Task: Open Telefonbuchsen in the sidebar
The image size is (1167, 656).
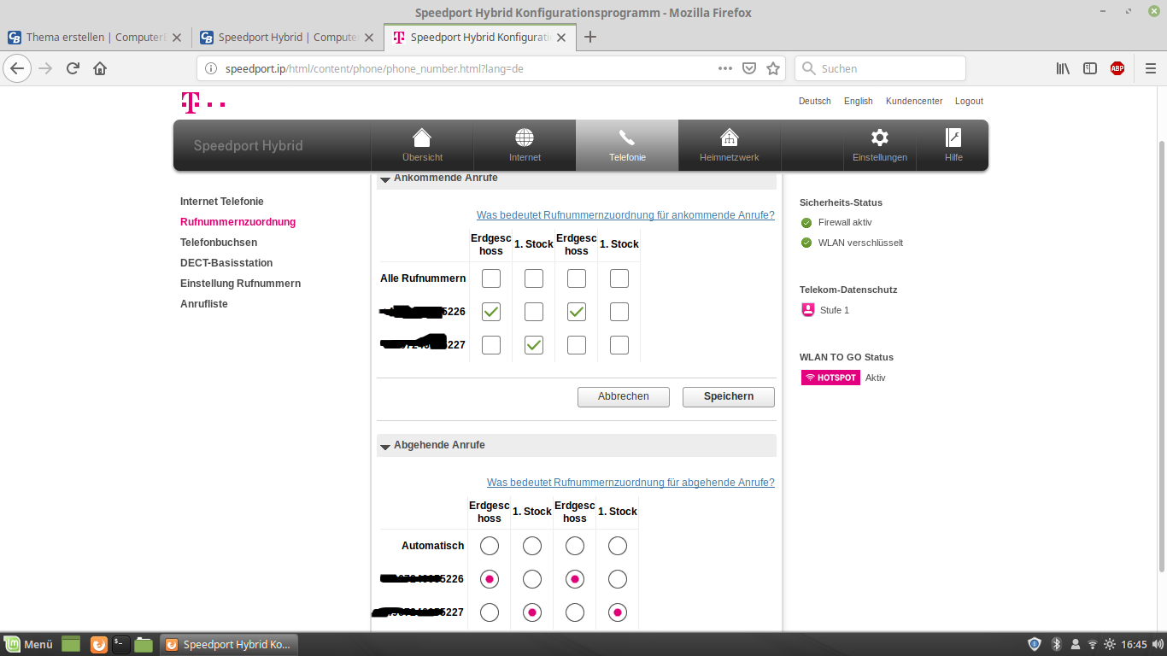Action: coord(219,243)
